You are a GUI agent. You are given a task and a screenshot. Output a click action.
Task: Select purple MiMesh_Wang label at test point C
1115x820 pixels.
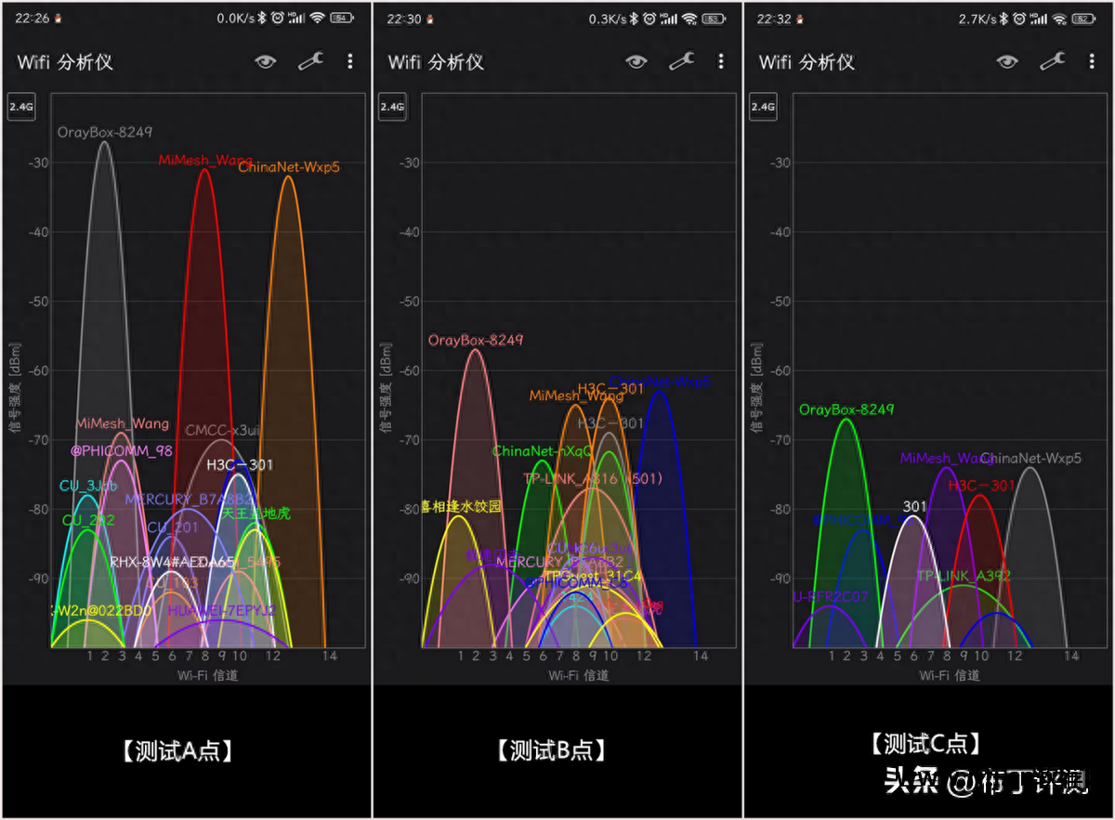pos(947,458)
